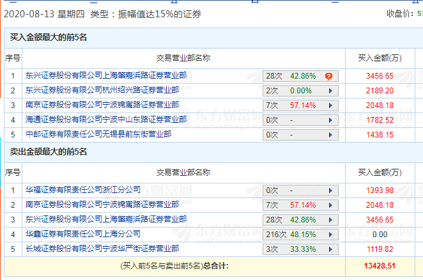Click the date text 2020-08-13 星期四
The image size is (423, 280).
(x=44, y=14)
